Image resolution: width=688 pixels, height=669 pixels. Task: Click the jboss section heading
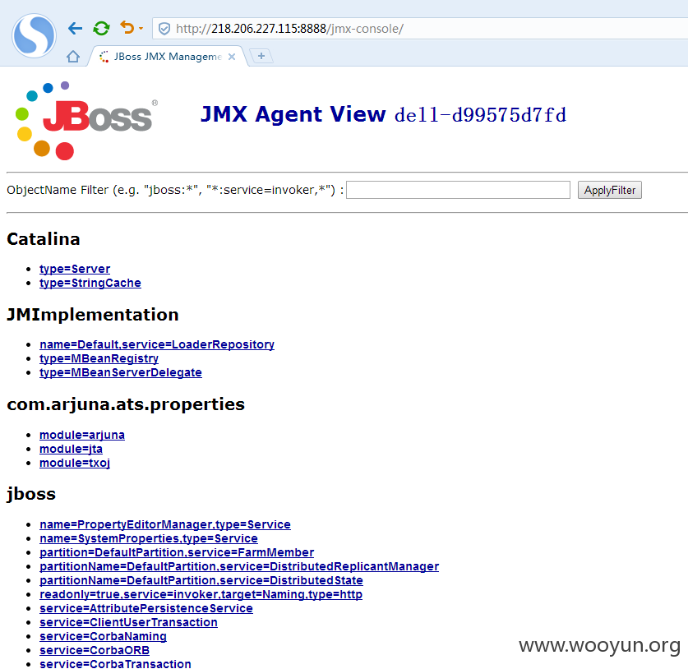(31, 495)
